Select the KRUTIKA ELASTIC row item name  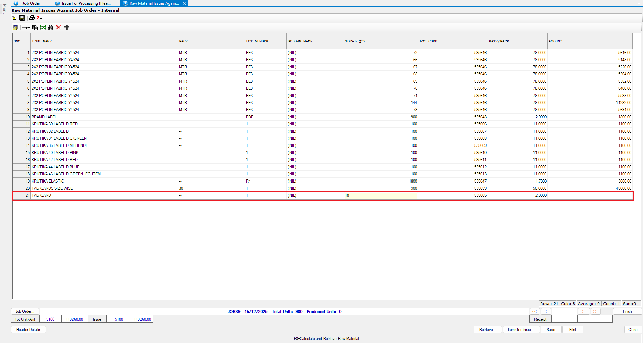tap(48, 181)
